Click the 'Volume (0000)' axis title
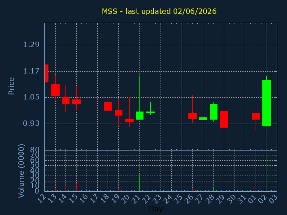Screen dimensions: 287x215 (x=21, y=171)
